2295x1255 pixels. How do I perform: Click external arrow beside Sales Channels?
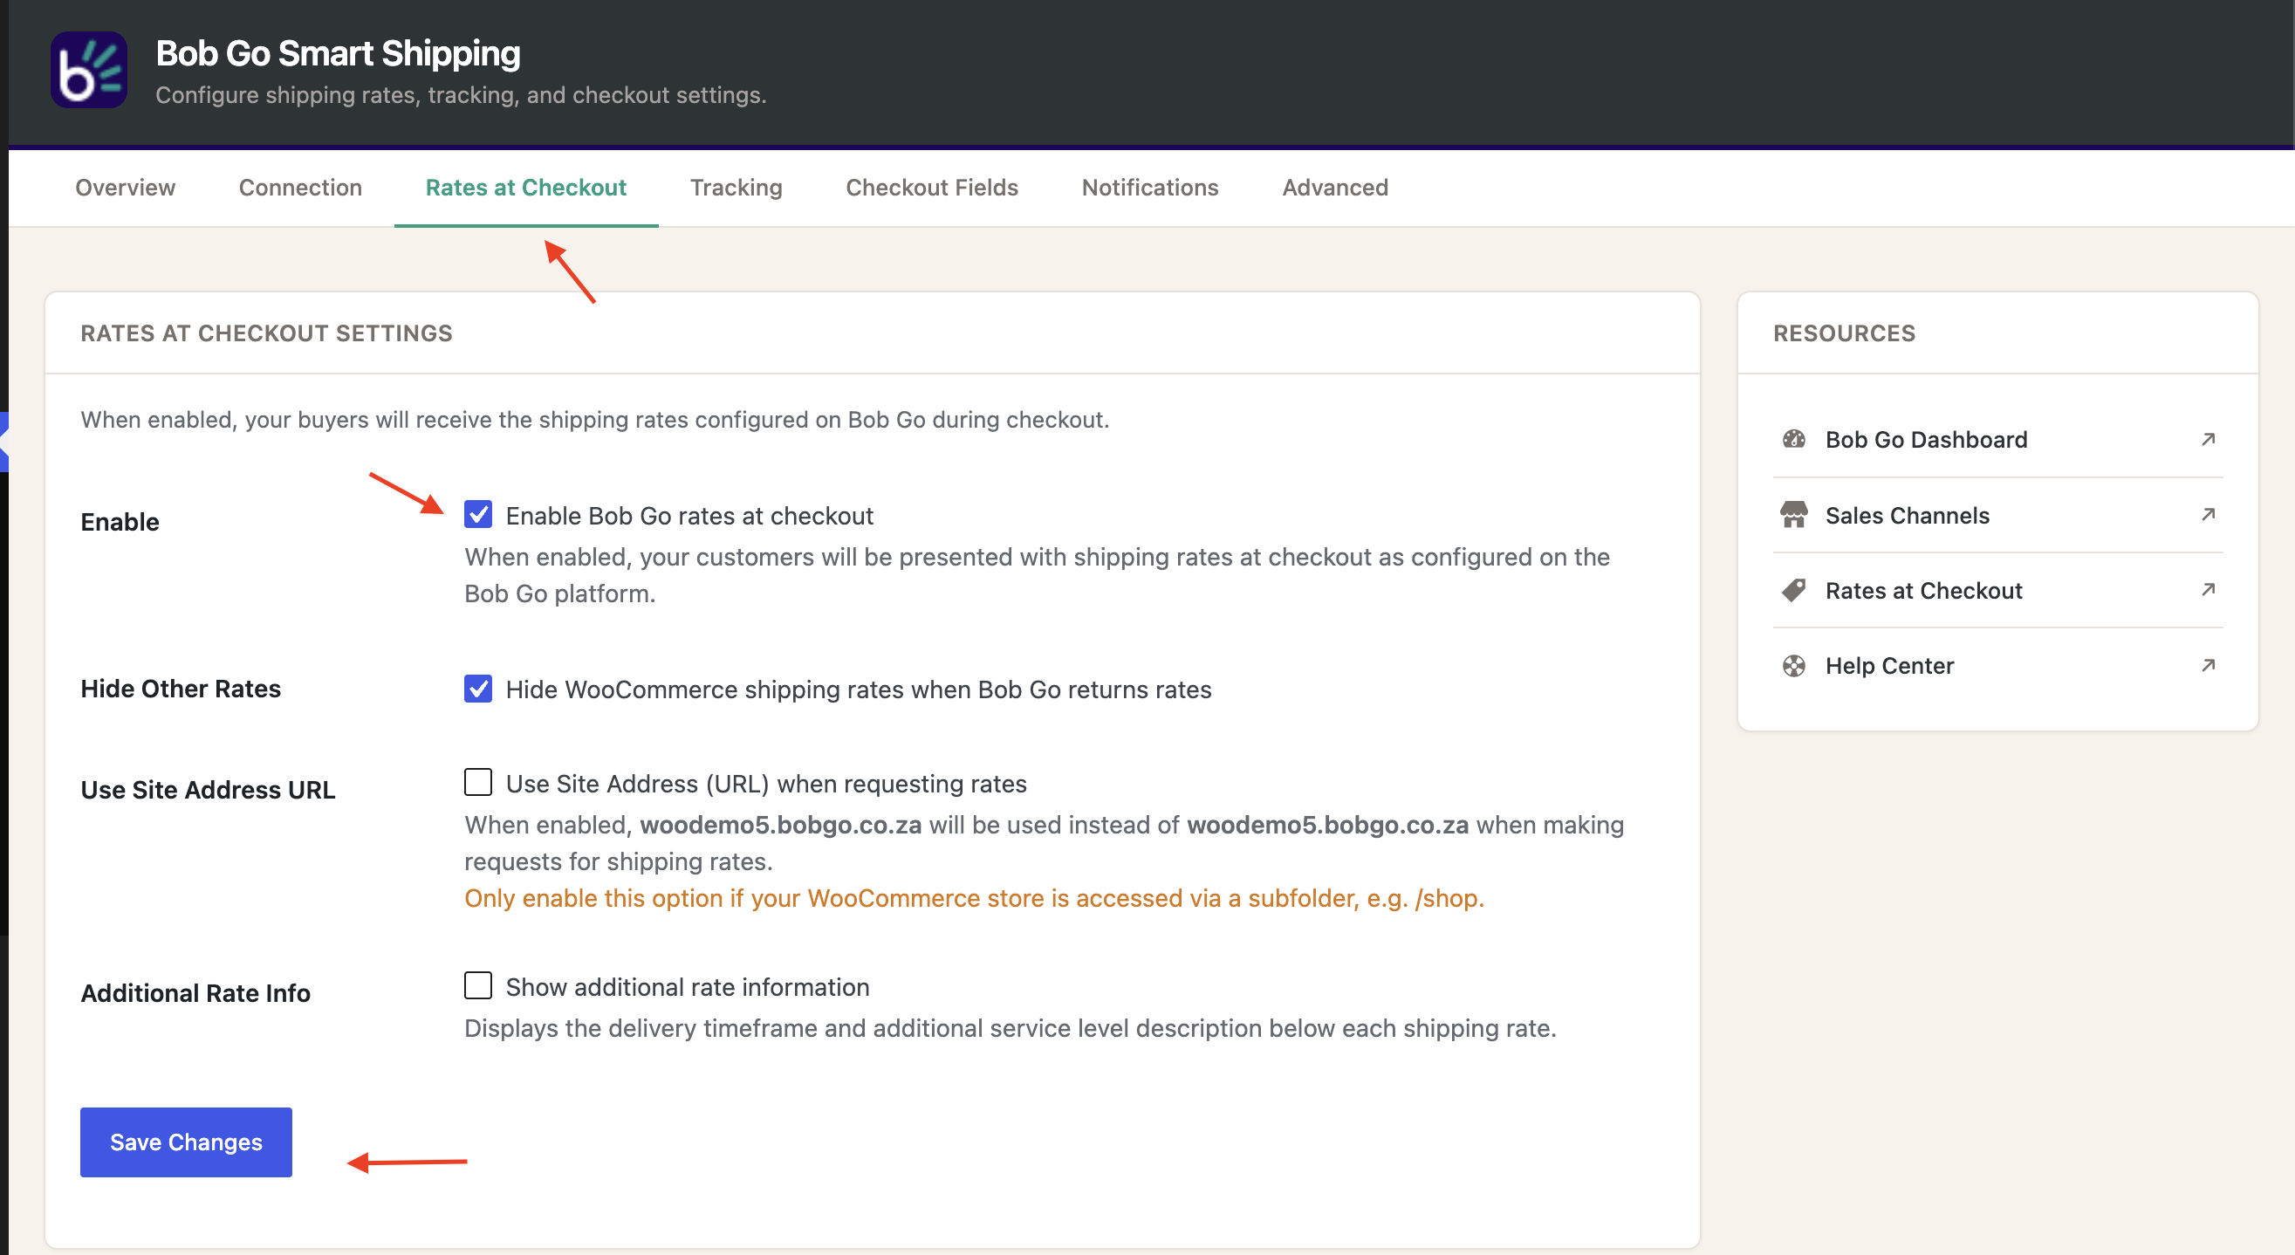pyautogui.click(x=2209, y=514)
